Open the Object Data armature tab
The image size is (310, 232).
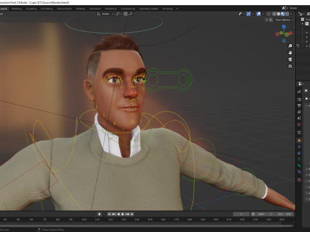[299, 159]
